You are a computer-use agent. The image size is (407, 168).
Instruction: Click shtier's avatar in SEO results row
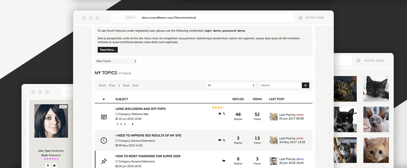pyautogui.click(x=274, y=140)
